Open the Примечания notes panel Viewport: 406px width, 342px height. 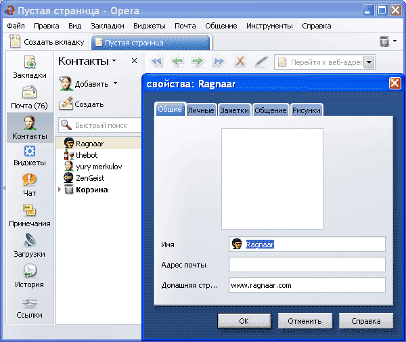[30, 215]
